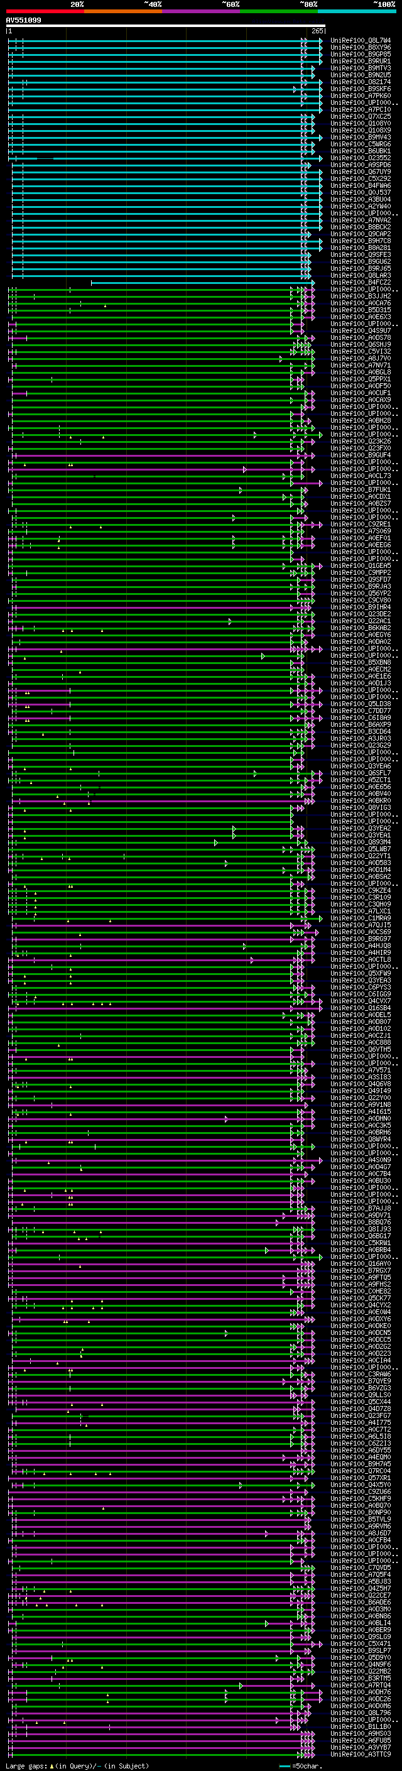The width and height of the screenshot is (402, 1771).
Task: Select the UniRef100_A7LXC1 label
Action: pos(361,911)
